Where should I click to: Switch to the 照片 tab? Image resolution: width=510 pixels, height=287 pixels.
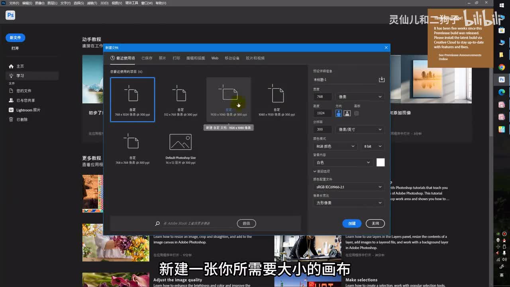pos(162,58)
